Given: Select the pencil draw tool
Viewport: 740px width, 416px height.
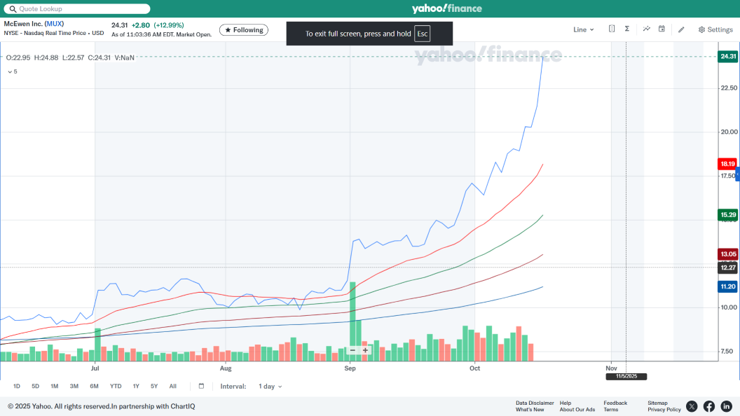Looking at the screenshot, I should pyautogui.click(x=681, y=29).
